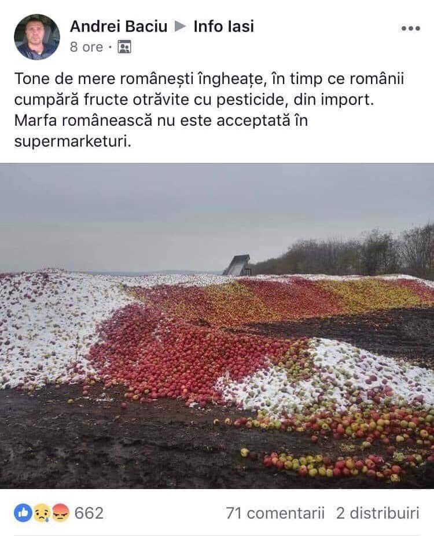Image resolution: width=434 pixels, height=536 pixels.
Task: View the 662 reactions count
Action: [89, 513]
